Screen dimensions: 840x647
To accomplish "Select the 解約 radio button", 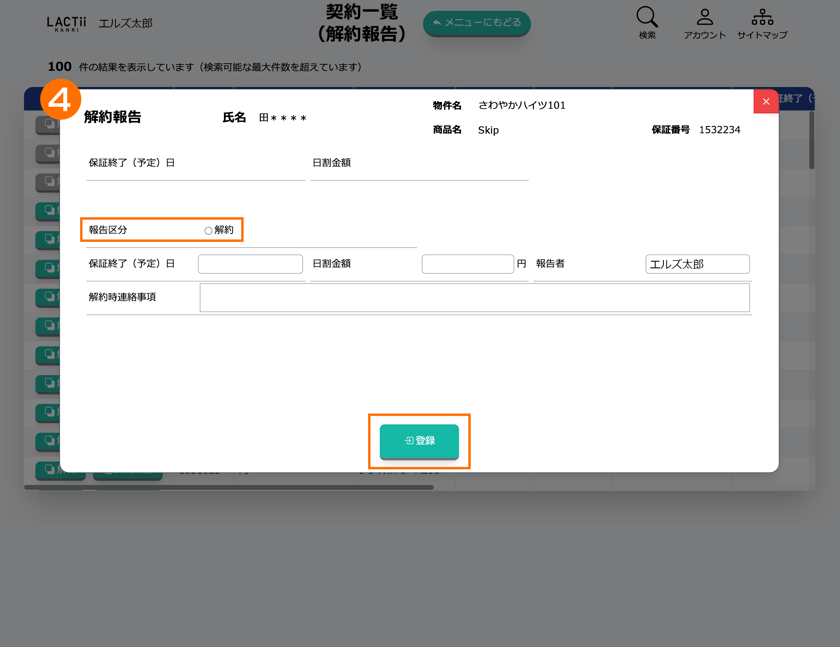I will pyautogui.click(x=208, y=231).
